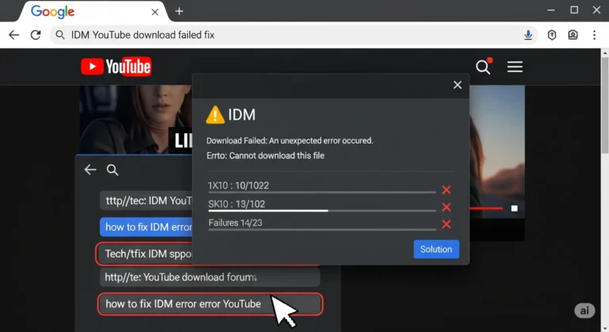Click the Download Failed message text
The width and height of the screenshot is (609, 332).
tap(289, 140)
